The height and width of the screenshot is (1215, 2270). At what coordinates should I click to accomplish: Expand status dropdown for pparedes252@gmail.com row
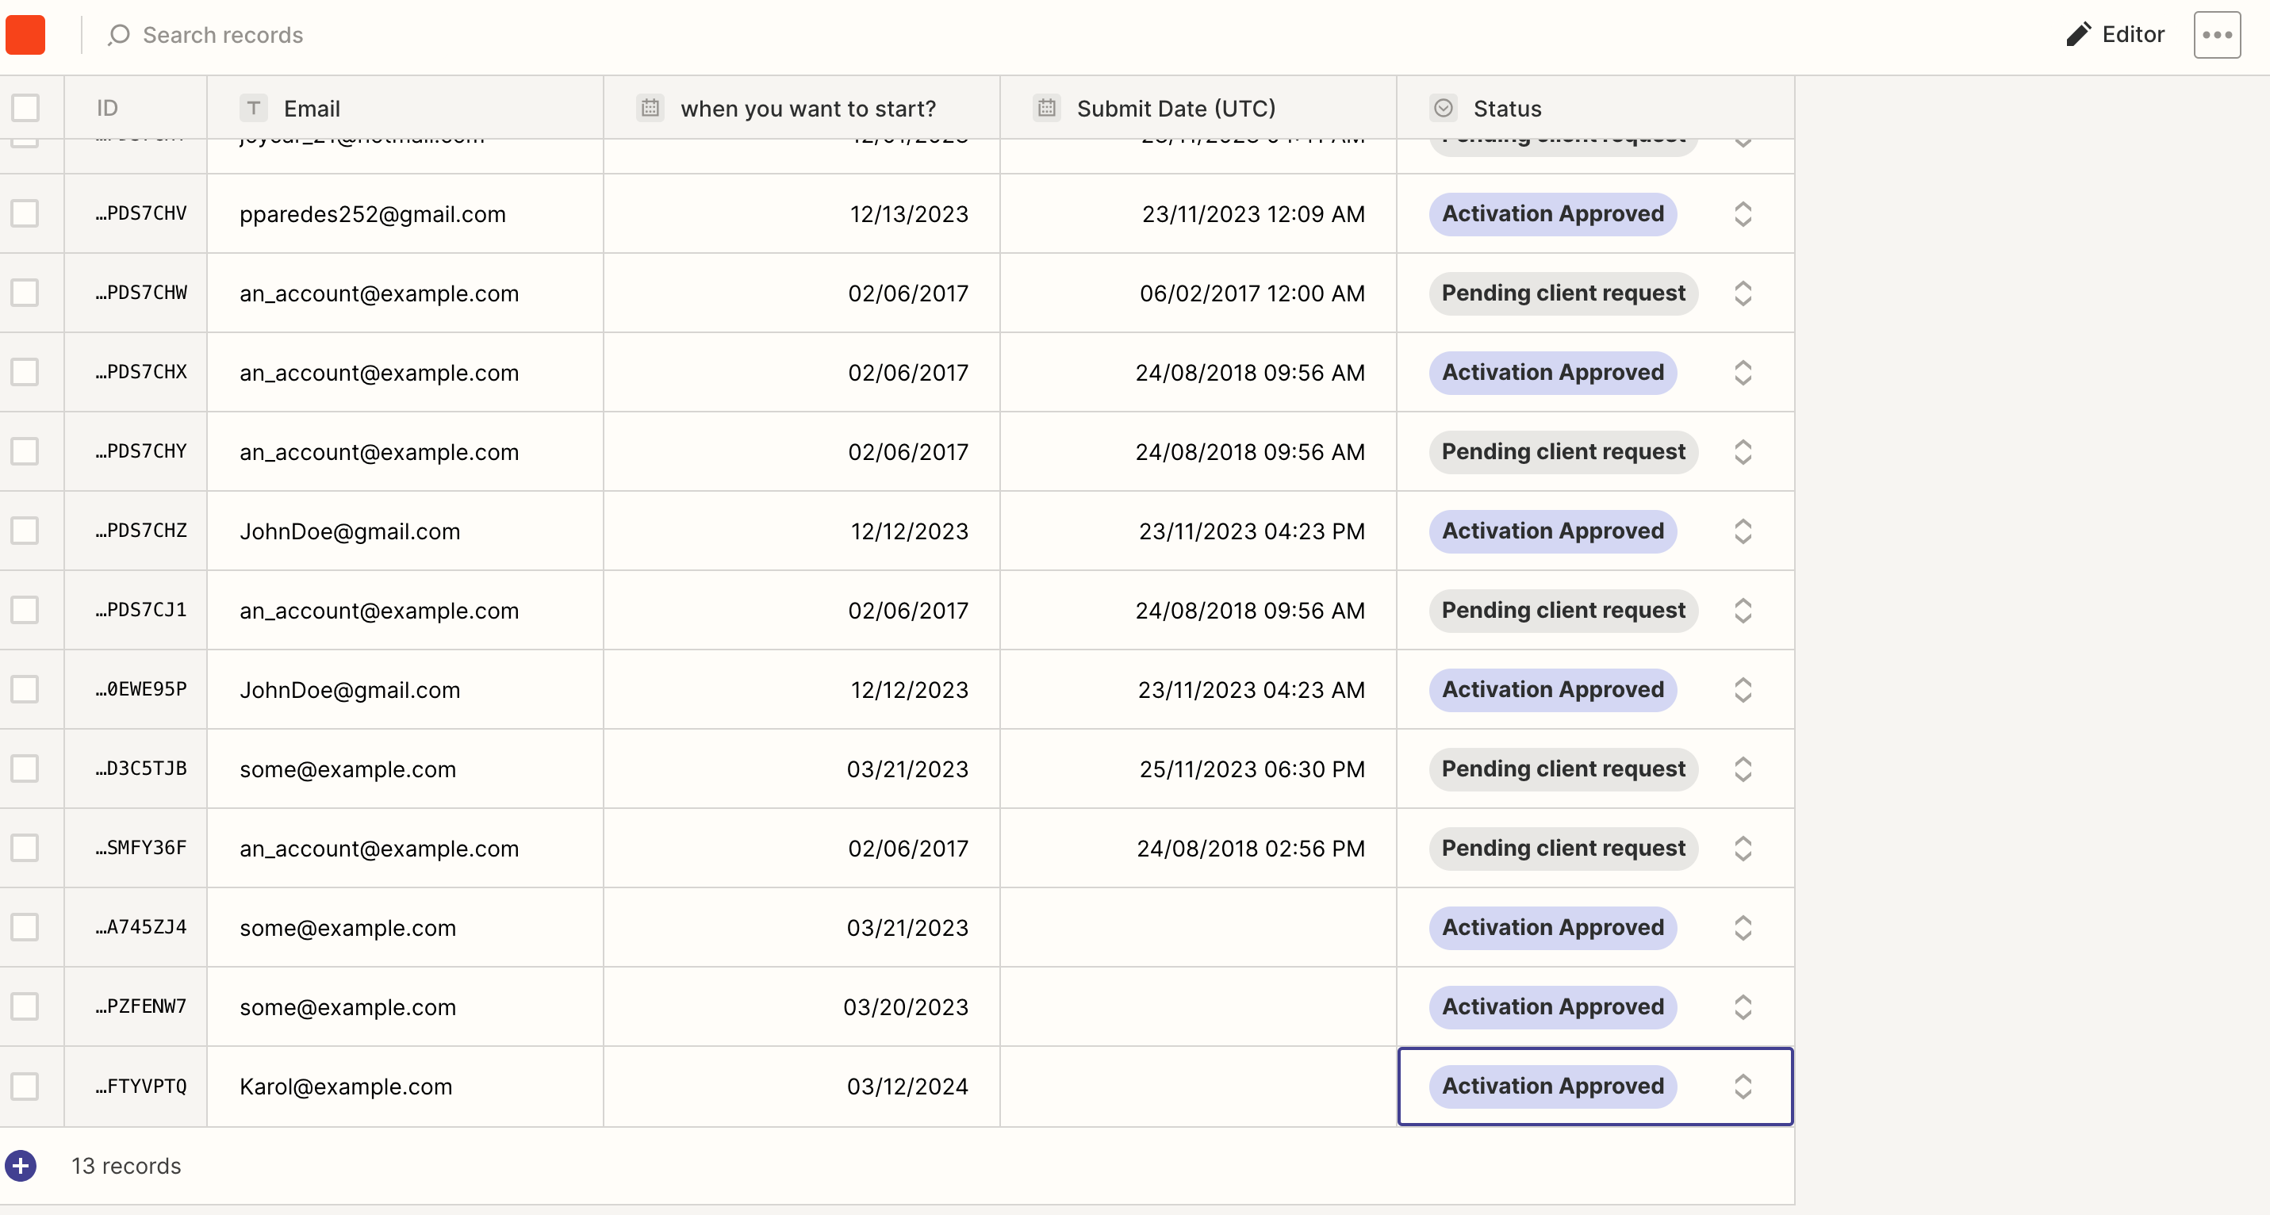tap(1742, 214)
